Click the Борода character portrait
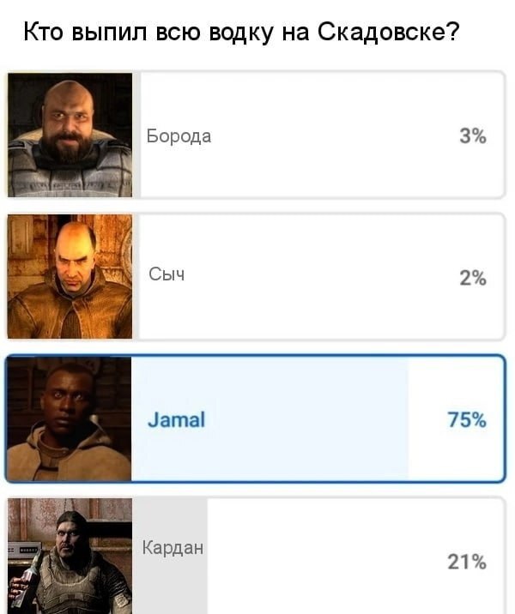 point(70,135)
